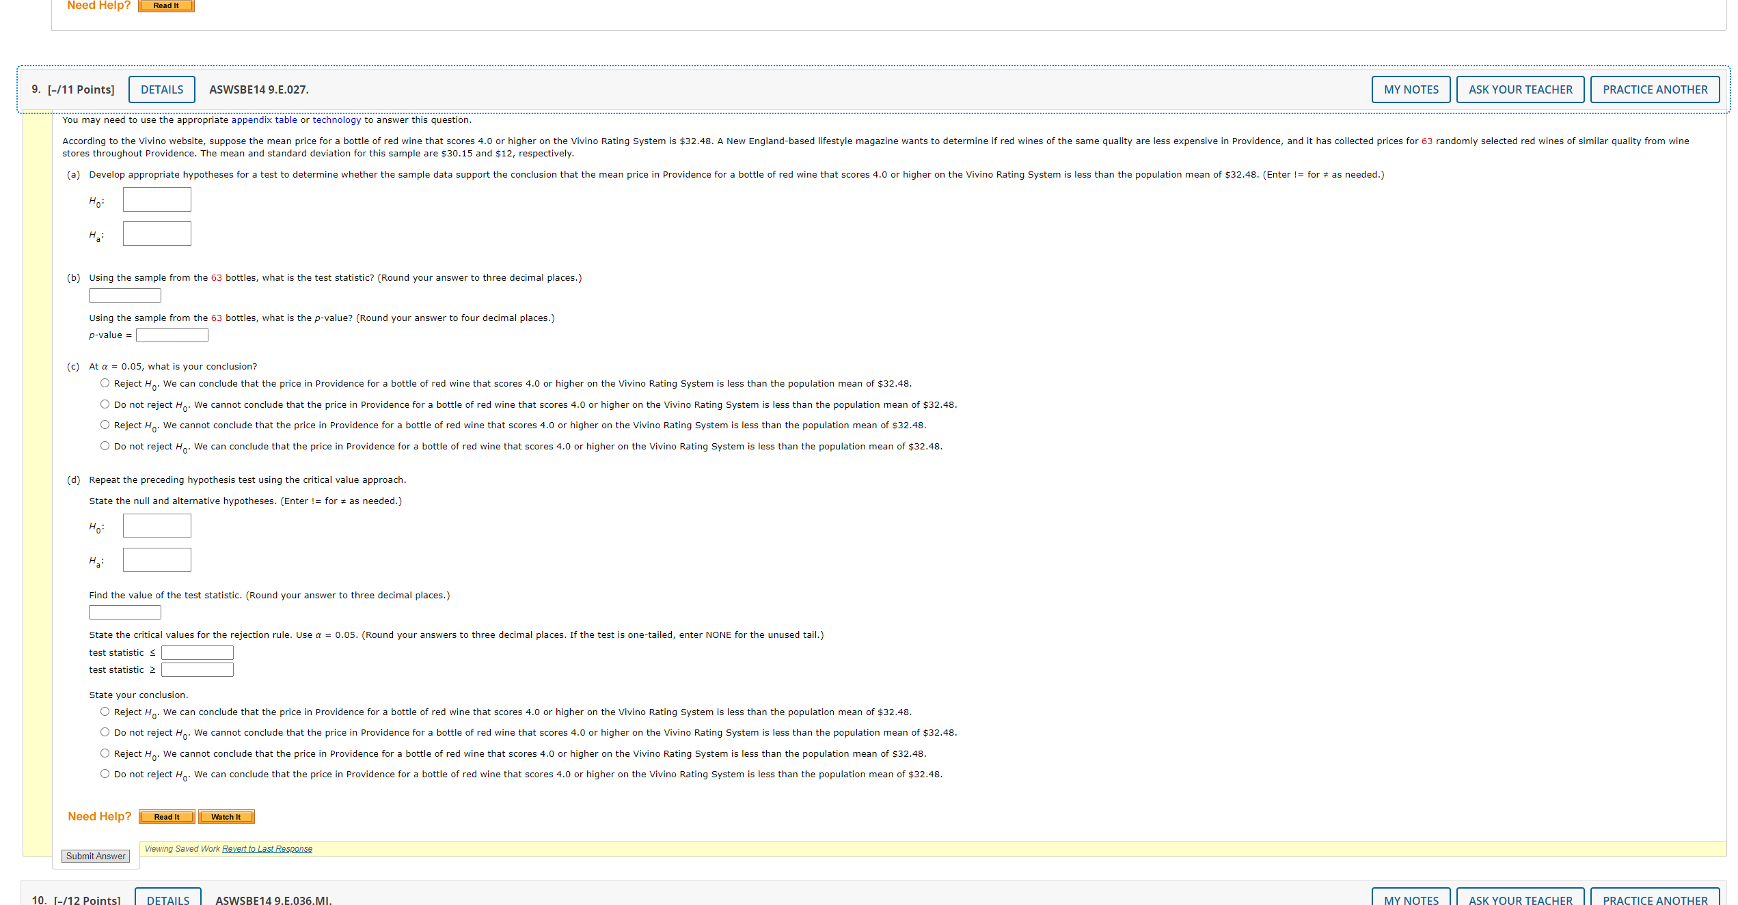Click the Ha input box in part (a)
The height and width of the screenshot is (905, 1738).
pyautogui.click(x=157, y=234)
